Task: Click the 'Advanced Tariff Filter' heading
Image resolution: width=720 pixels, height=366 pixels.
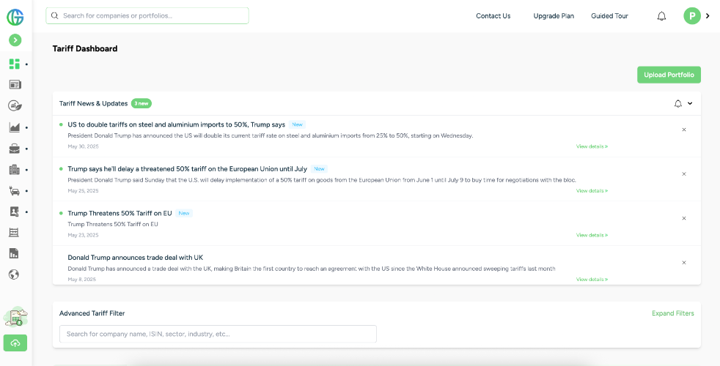Action: coord(92,314)
